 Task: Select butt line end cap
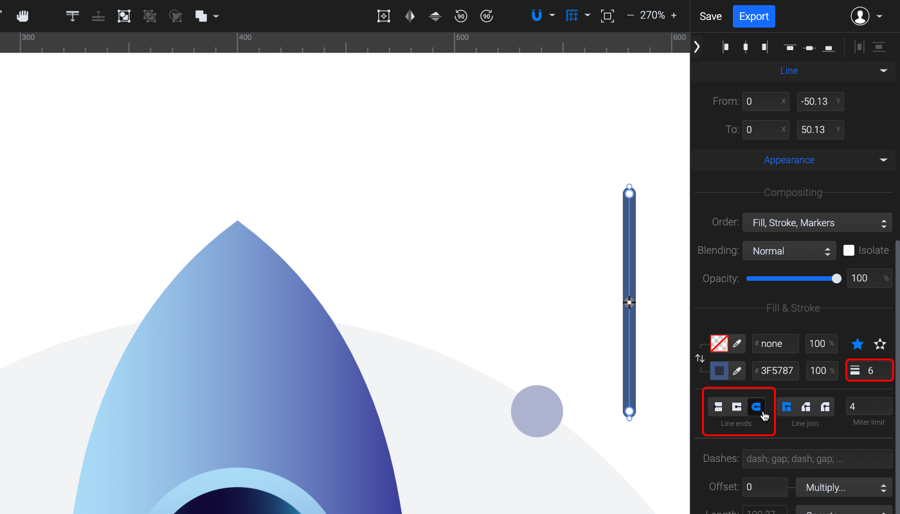tap(718, 407)
